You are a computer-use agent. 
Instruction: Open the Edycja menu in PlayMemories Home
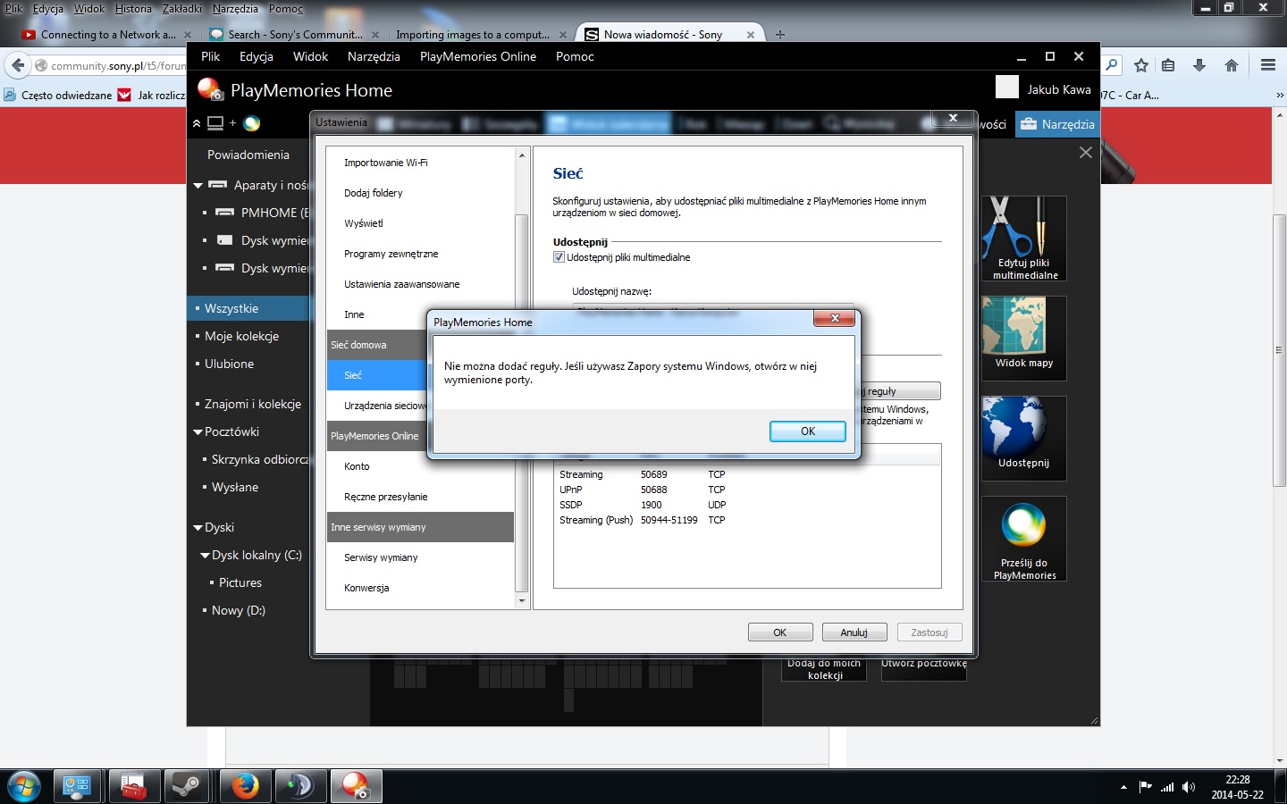point(257,56)
